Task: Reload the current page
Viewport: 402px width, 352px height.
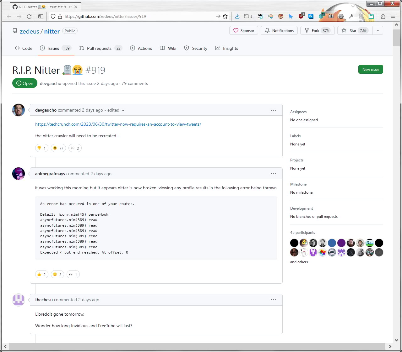Action: [x=29, y=16]
